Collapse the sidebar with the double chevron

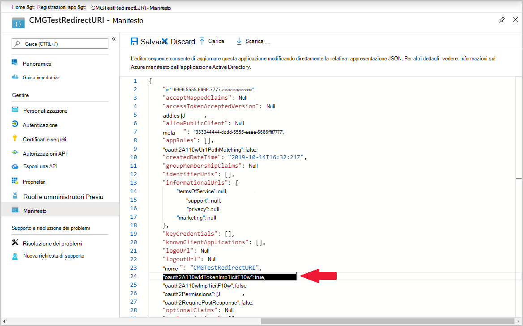coord(114,39)
